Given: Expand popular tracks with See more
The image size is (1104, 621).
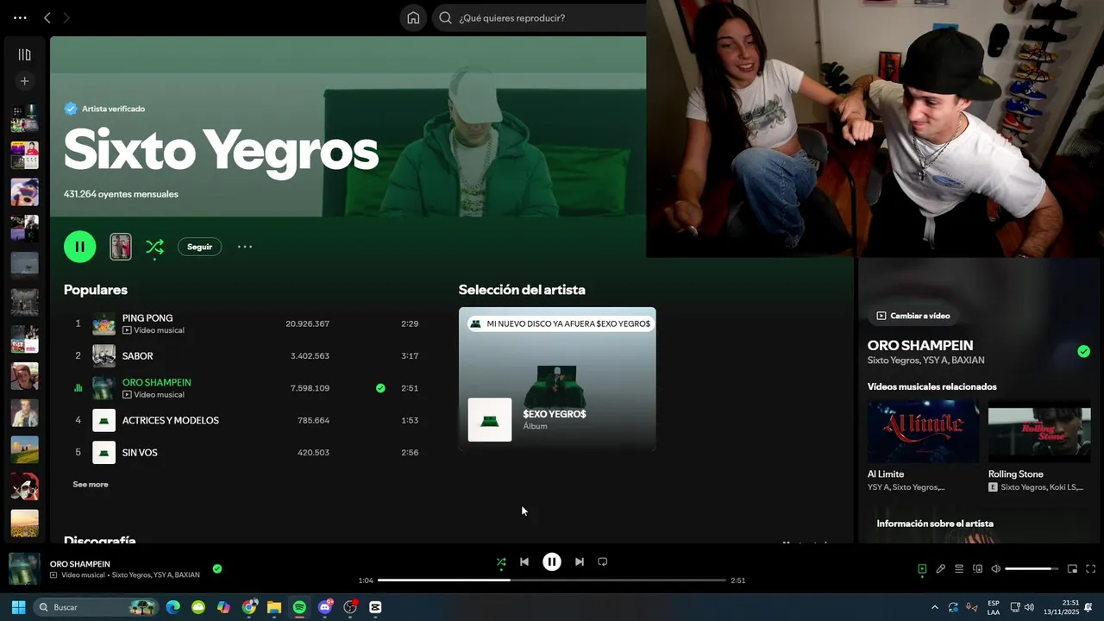Looking at the screenshot, I should point(91,485).
